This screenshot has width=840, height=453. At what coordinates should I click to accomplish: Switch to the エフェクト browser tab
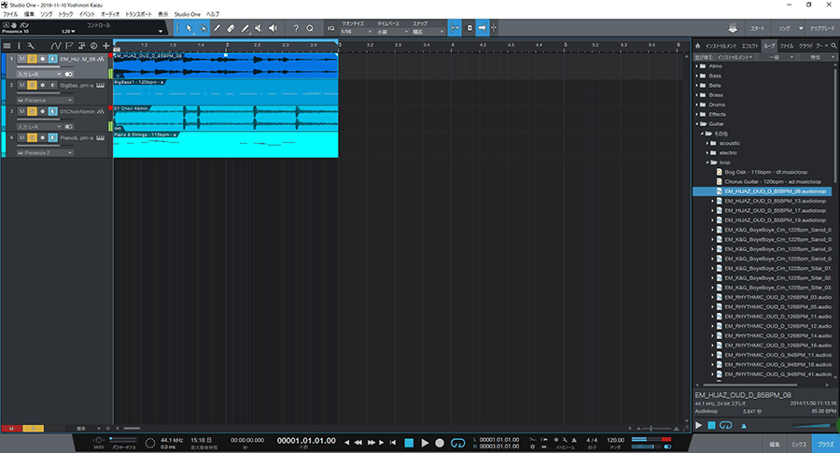[x=750, y=45]
